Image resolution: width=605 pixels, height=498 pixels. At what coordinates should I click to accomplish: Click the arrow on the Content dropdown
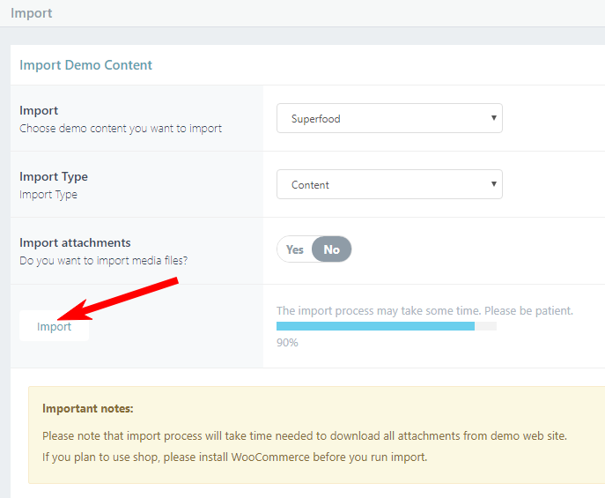pos(493,183)
